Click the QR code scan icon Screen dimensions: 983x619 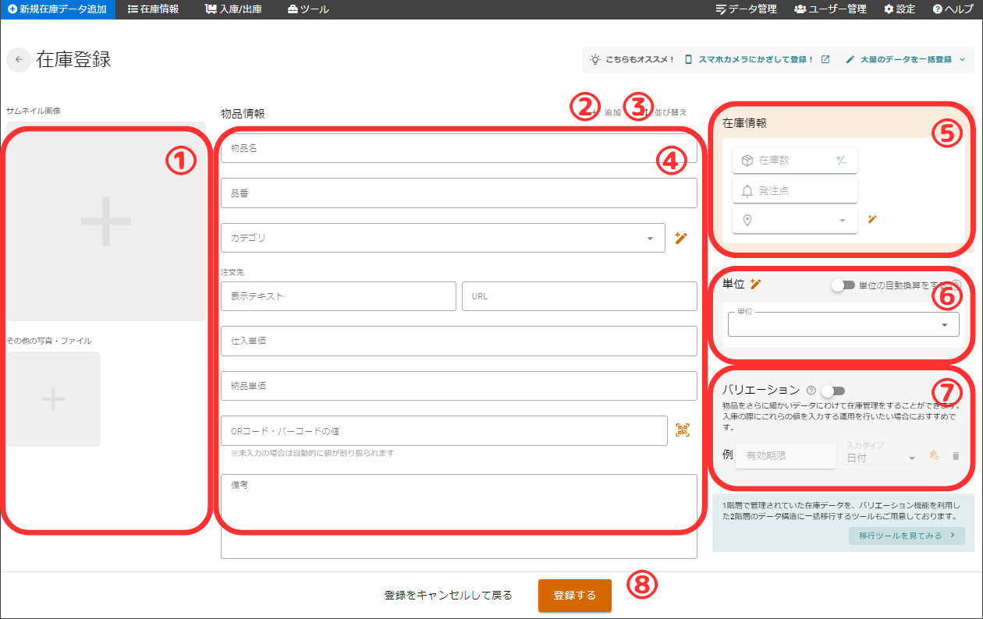click(683, 430)
